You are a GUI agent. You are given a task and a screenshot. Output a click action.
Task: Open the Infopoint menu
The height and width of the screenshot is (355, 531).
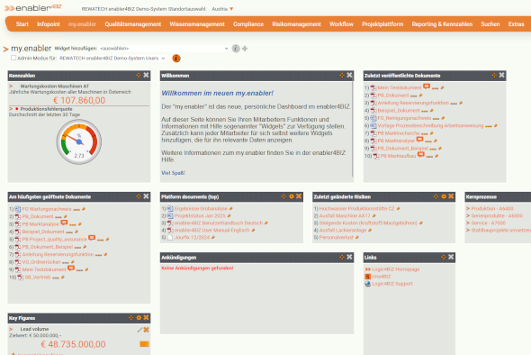[x=49, y=24]
